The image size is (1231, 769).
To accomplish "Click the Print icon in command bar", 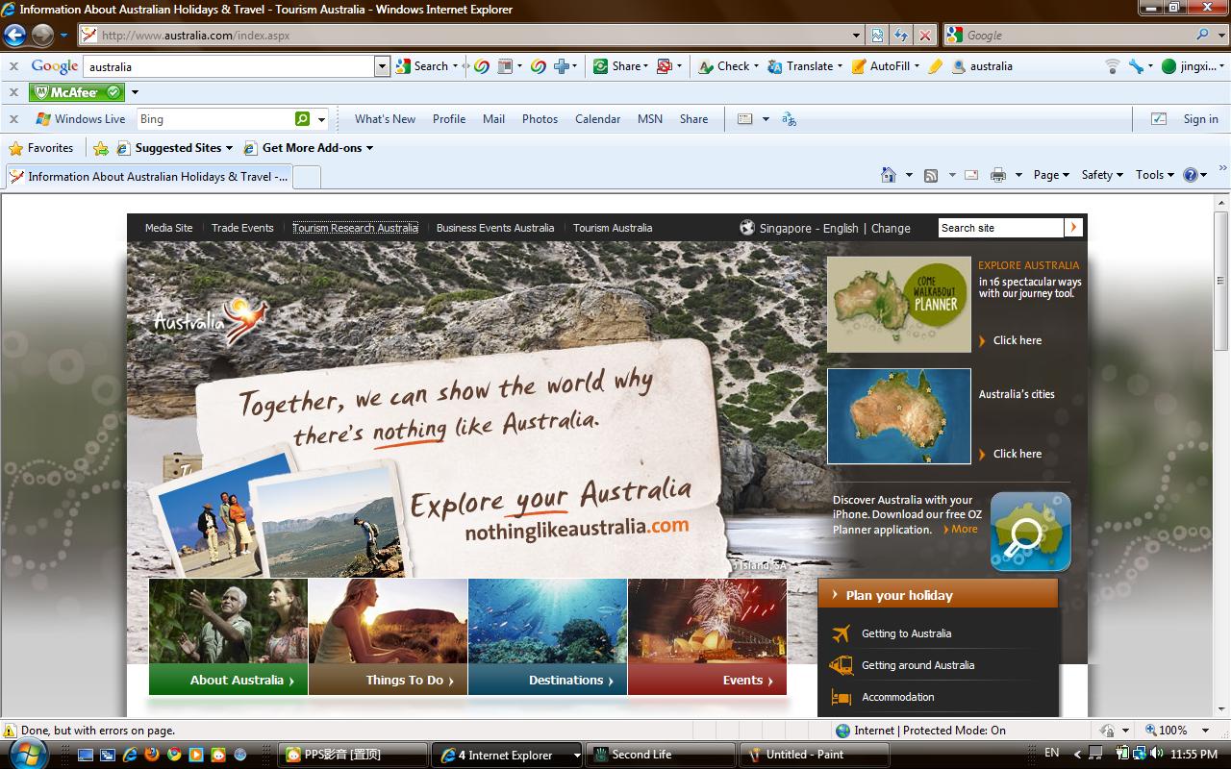I will point(998,175).
